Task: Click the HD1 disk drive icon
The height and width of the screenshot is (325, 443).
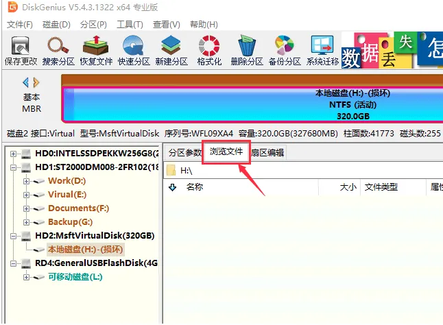Action: 26,167
